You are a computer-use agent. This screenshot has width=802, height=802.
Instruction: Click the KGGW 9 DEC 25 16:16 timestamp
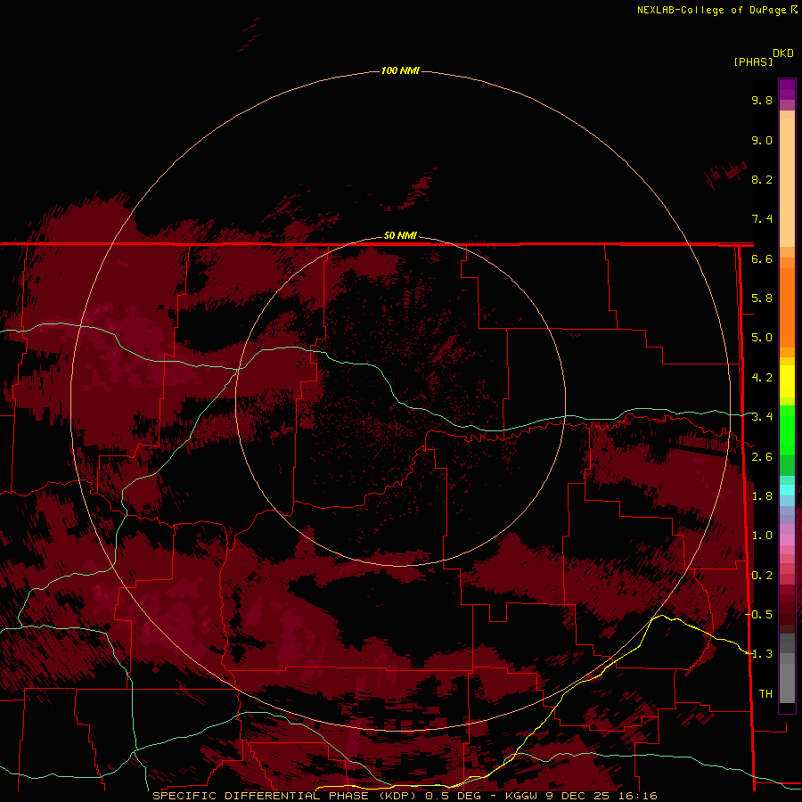(x=581, y=796)
